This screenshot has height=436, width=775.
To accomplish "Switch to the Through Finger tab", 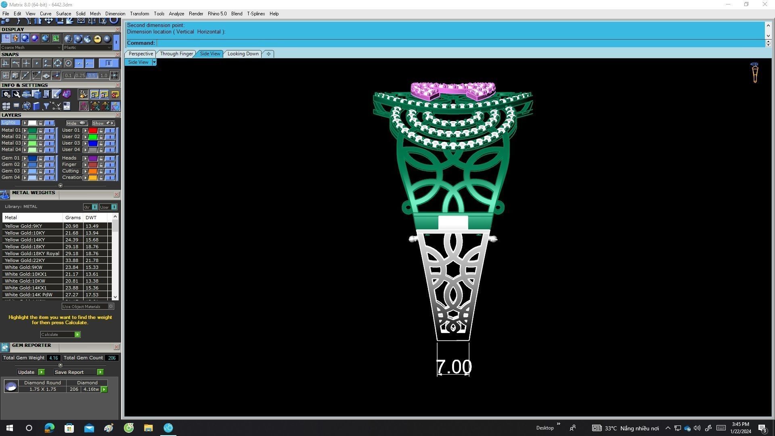I will click(x=176, y=54).
